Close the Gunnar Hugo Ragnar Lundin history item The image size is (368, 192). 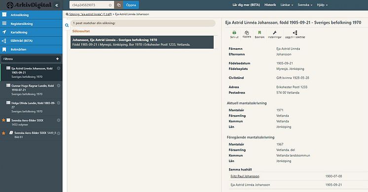[x=59, y=86]
